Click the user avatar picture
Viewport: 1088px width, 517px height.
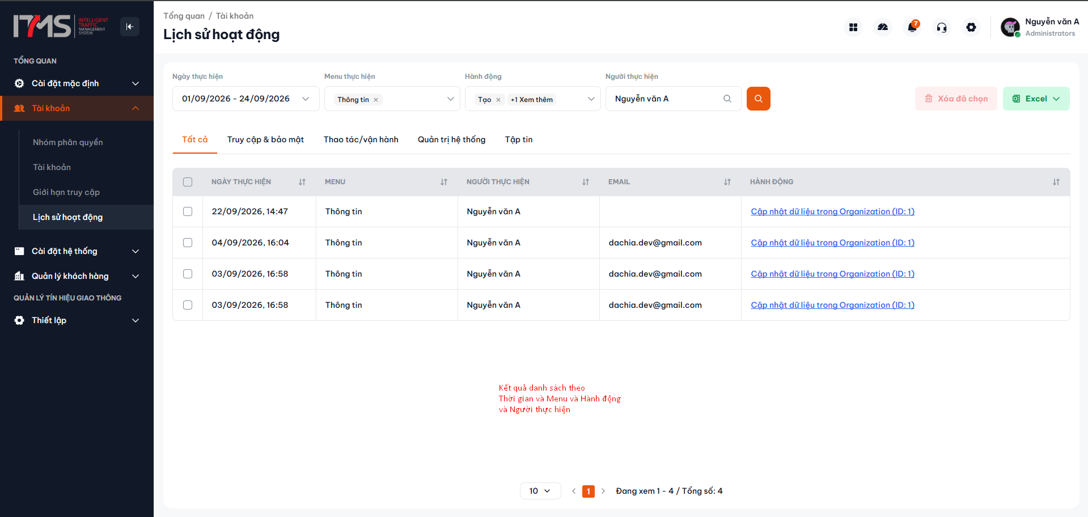coord(1010,27)
